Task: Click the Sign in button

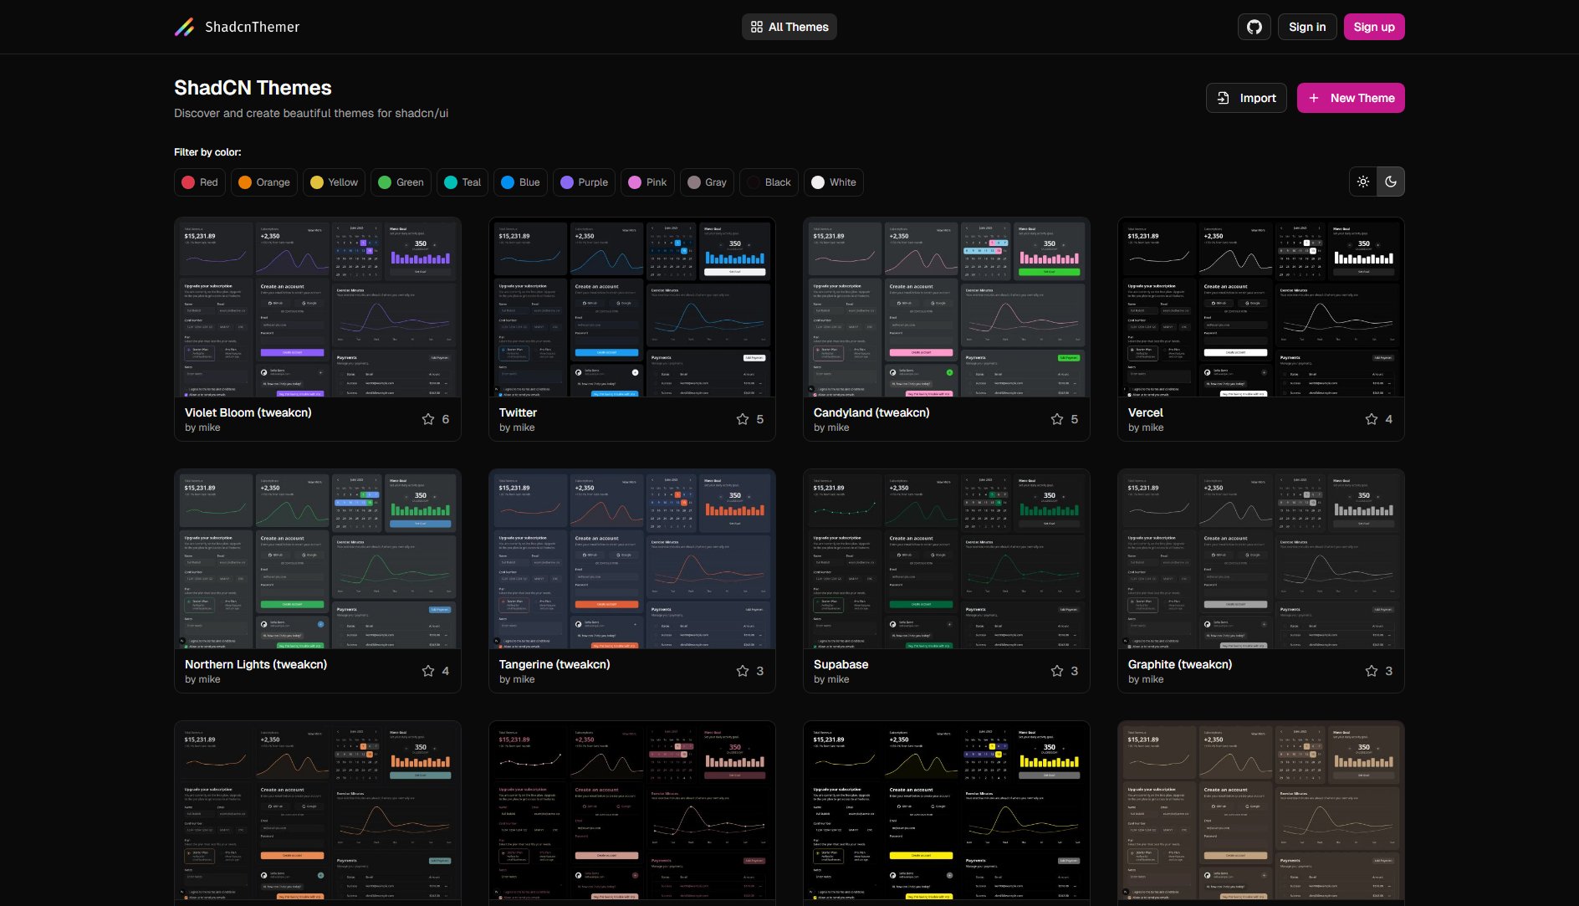Action: (x=1307, y=27)
